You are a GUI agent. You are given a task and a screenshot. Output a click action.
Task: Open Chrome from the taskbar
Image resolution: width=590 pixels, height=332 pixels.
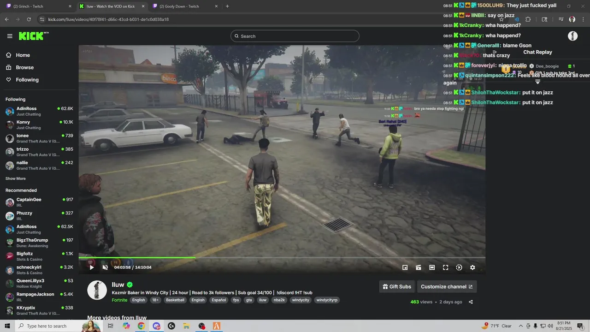(x=141, y=326)
